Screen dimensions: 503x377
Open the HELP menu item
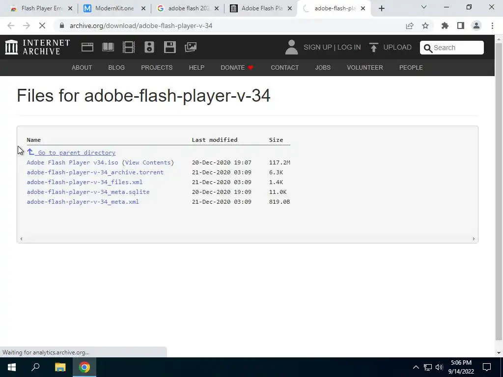click(x=196, y=68)
